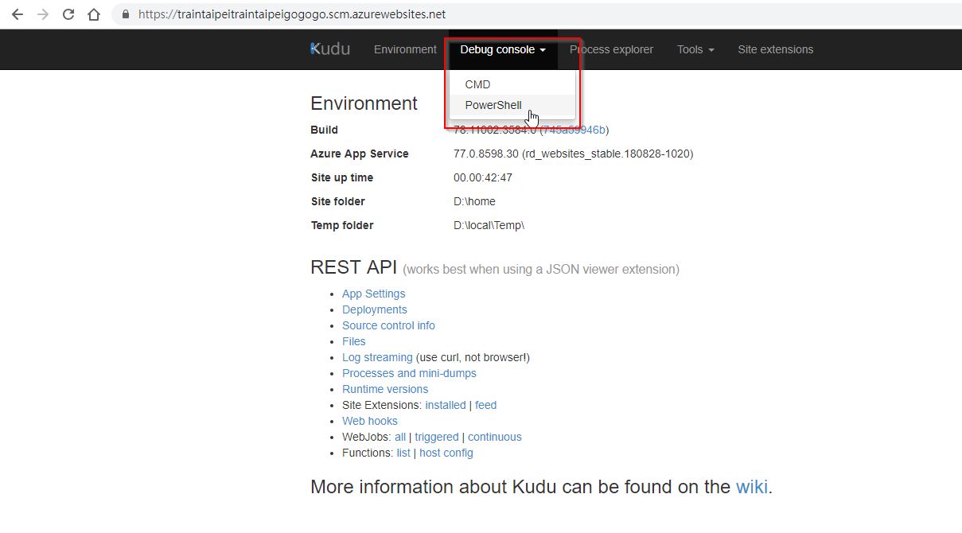Choose PowerShell debug console option
962x533 pixels.
493,105
